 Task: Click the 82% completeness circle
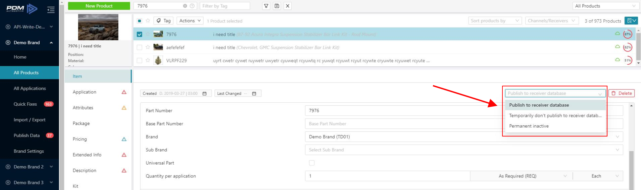point(628,47)
